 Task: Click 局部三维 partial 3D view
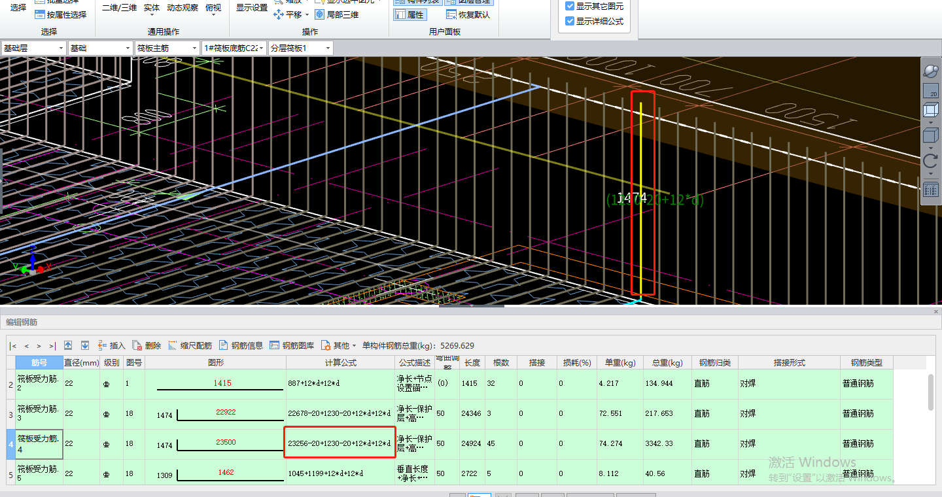click(x=337, y=14)
